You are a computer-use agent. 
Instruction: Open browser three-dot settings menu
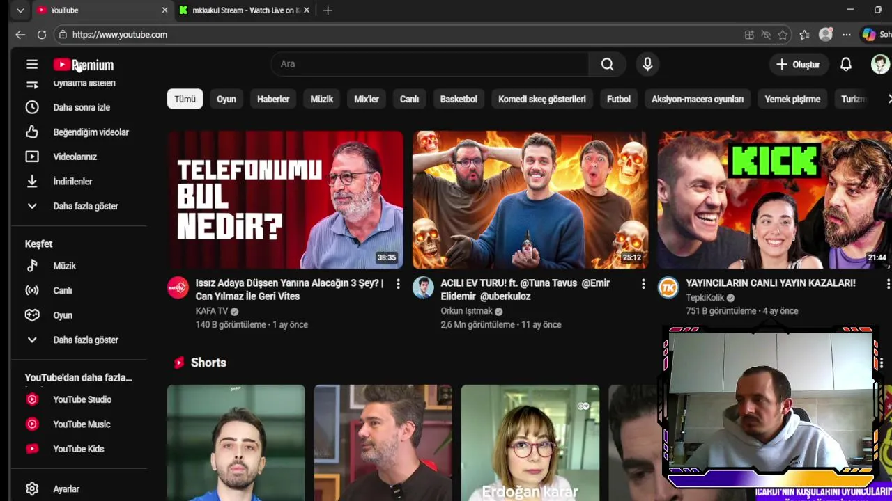pos(846,35)
